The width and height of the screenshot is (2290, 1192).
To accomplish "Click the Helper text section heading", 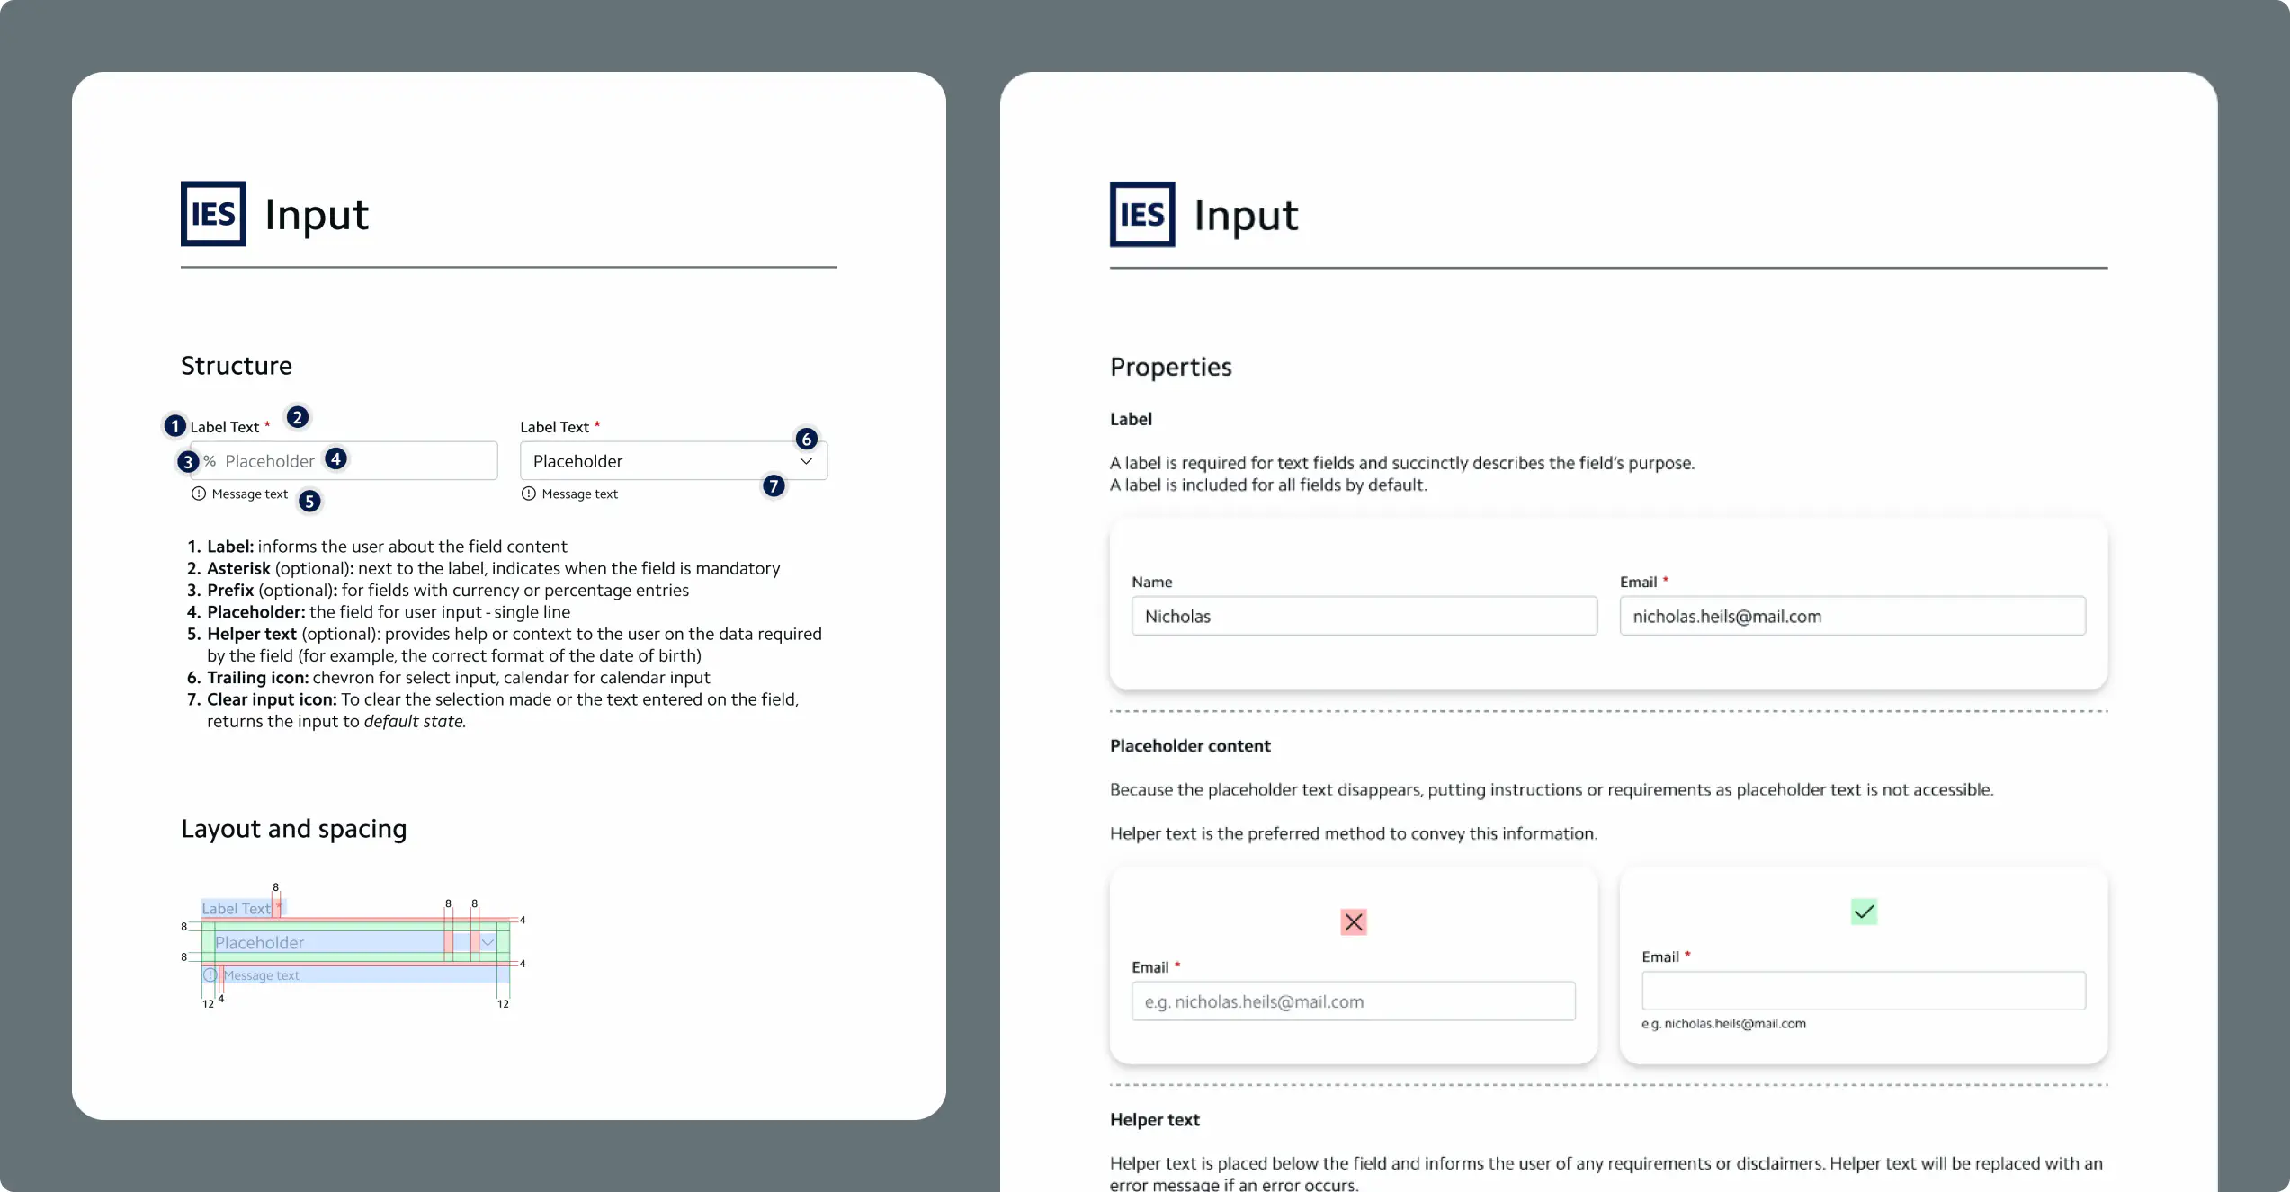I will tap(1154, 1120).
